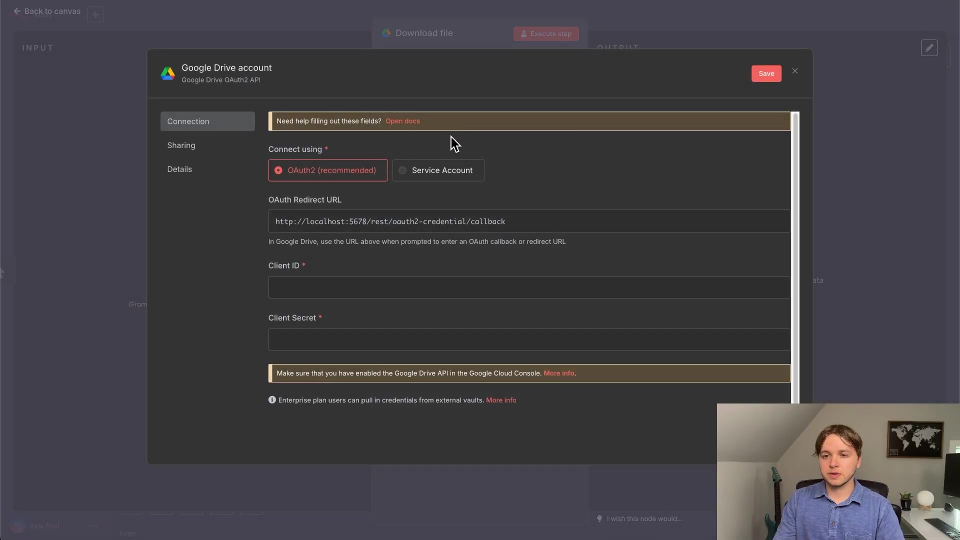
Task: Click the OAuth Redirect URL field
Action: [x=529, y=221]
